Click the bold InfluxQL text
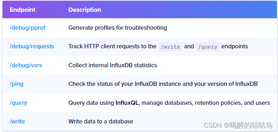Image resolution: width=278 pixels, height=132 pixels. coord(127,103)
